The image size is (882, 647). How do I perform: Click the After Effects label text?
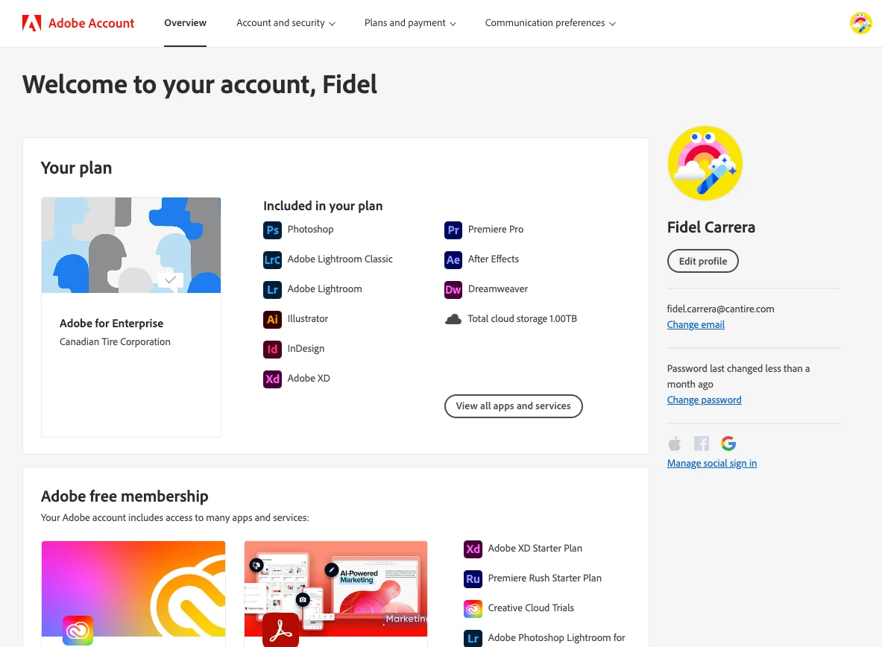click(x=494, y=259)
